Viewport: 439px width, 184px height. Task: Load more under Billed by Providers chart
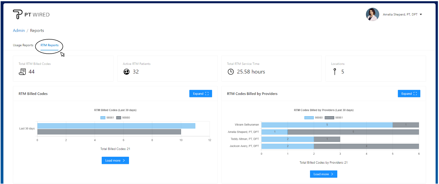coord(324,174)
